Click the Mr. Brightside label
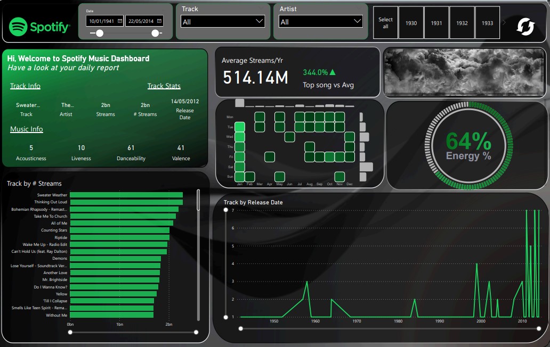This screenshot has width=550, height=347. (55, 280)
